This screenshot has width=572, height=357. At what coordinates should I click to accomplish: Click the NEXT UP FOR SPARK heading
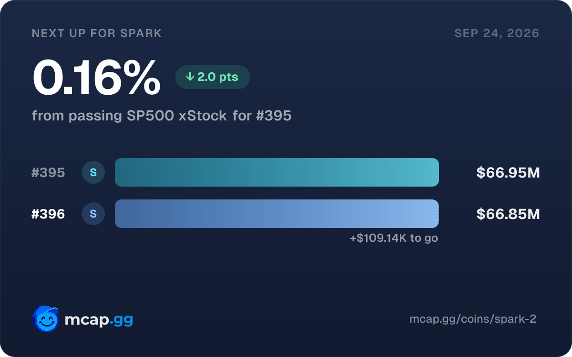[97, 33]
